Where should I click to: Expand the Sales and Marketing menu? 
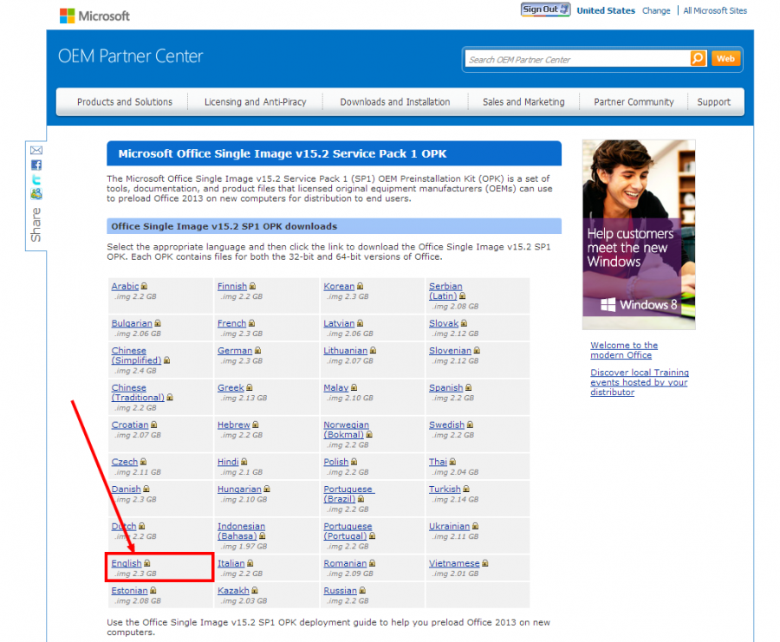(x=523, y=102)
